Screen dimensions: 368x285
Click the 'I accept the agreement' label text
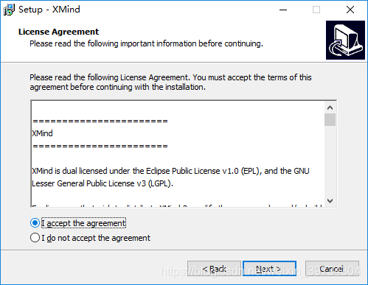(x=83, y=223)
